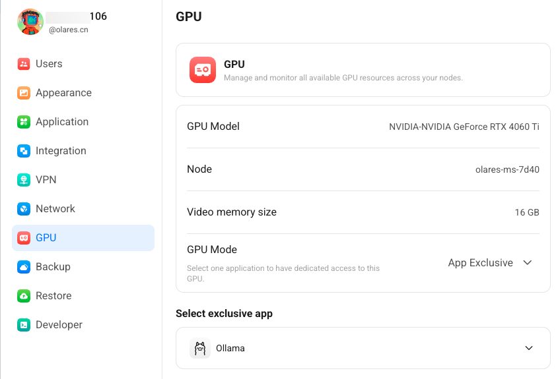Go to the Network settings section
This screenshot has height=379, width=558.
[x=55, y=209]
